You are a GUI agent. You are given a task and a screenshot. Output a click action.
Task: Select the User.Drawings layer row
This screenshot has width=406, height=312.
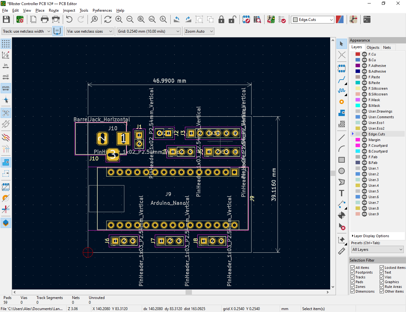tap(377, 111)
